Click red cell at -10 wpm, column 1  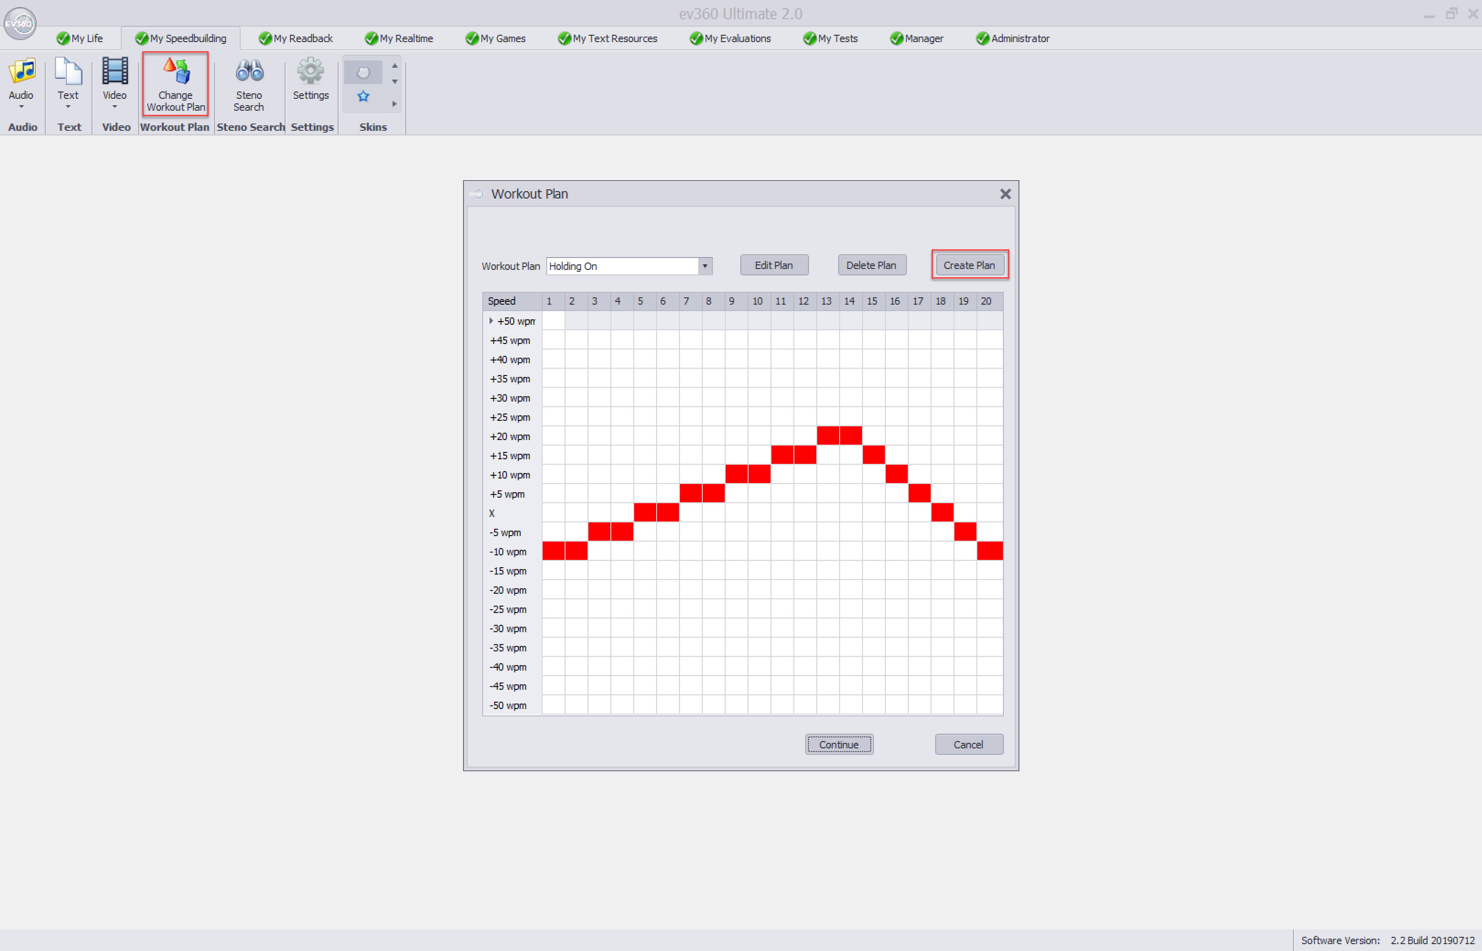(554, 551)
